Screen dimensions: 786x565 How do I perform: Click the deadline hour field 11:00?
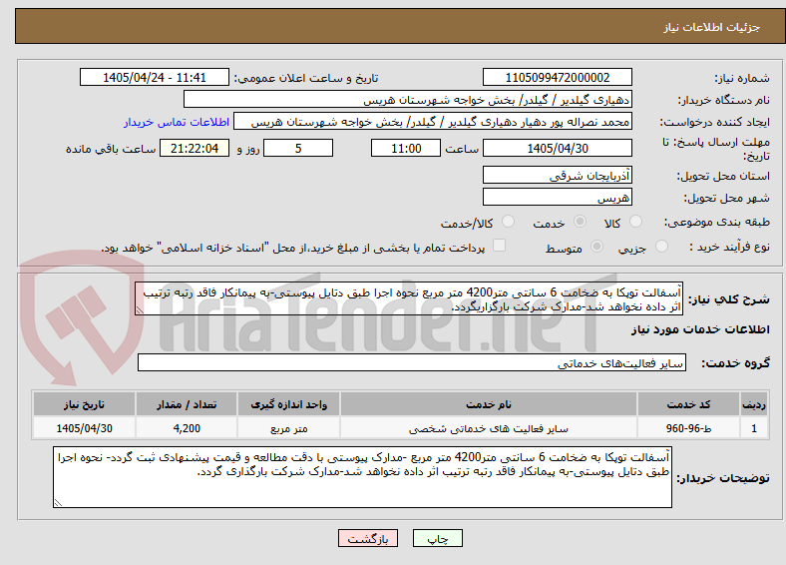pyautogui.click(x=406, y=148)
